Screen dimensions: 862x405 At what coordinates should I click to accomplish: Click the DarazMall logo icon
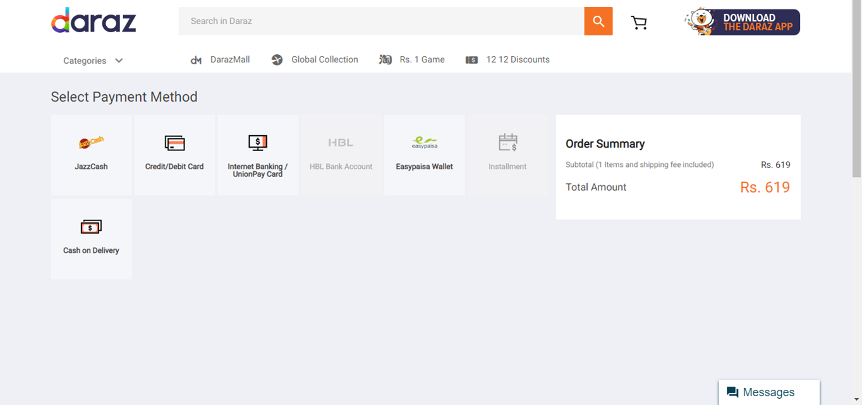coord(196,60)
